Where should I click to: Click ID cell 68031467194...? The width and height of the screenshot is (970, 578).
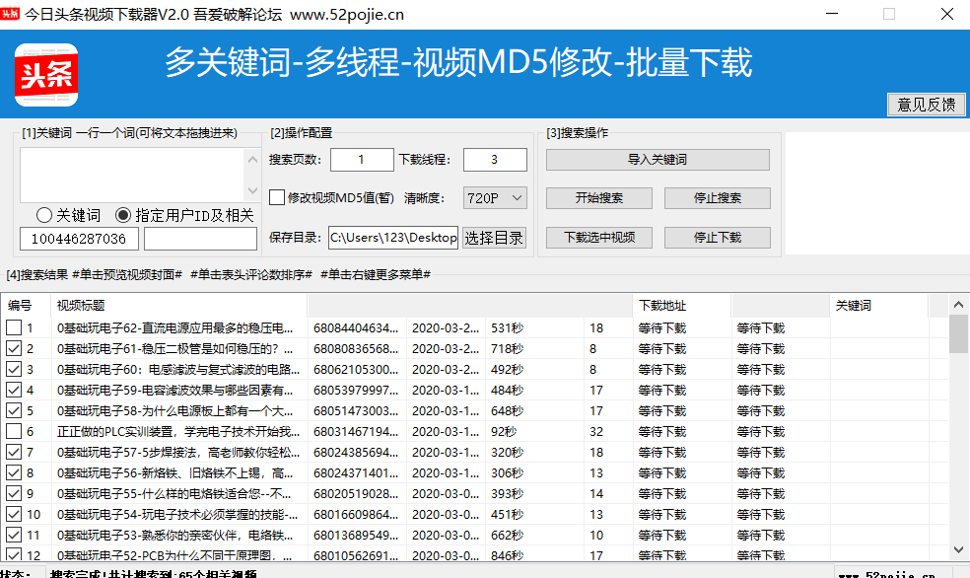point(356,432)
